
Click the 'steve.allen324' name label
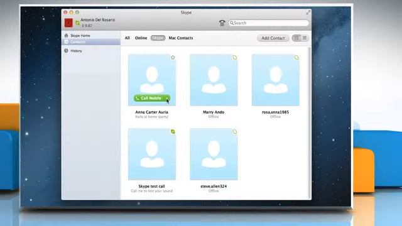click(214, 186)
